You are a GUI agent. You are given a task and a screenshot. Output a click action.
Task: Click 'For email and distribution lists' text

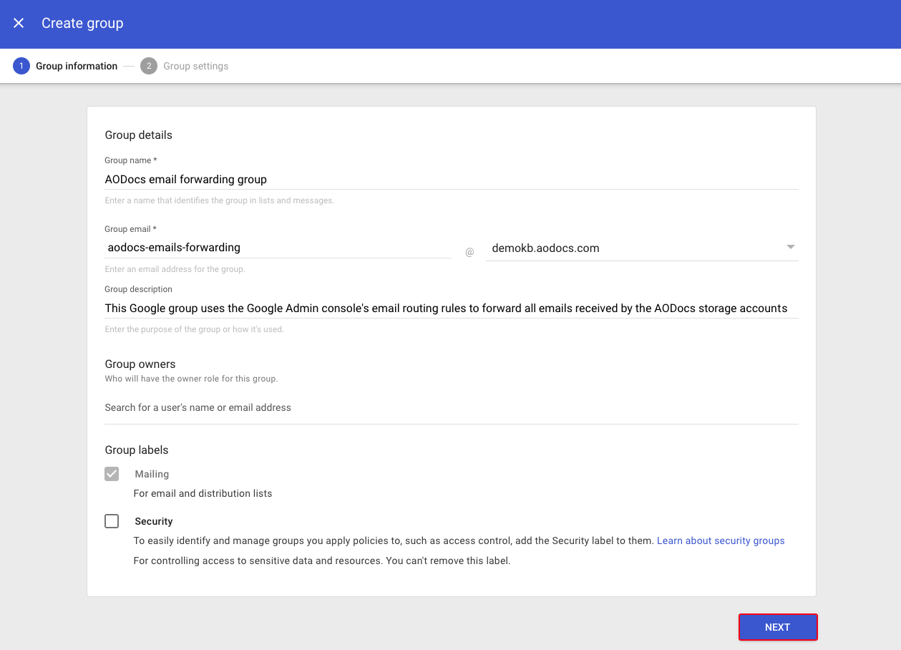pos(203,493)
